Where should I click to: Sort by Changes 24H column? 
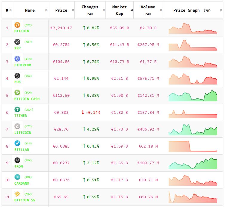pyautogui.click(x=90, y=10)
